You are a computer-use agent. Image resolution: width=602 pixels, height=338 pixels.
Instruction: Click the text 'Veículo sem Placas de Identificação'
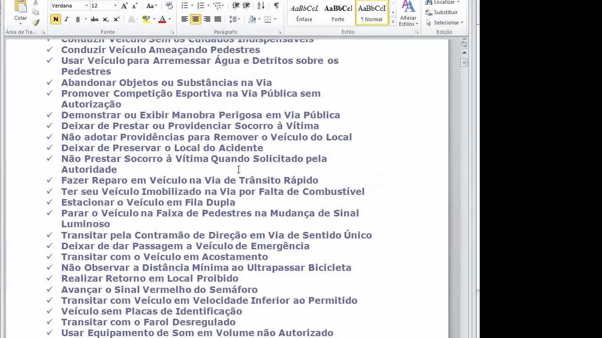[x=151, y=311]
